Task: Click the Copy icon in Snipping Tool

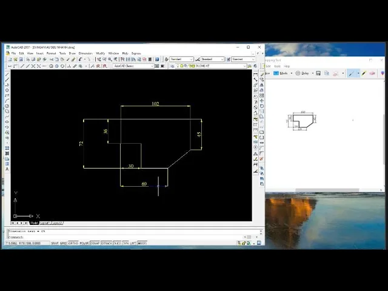Action: 326,73
